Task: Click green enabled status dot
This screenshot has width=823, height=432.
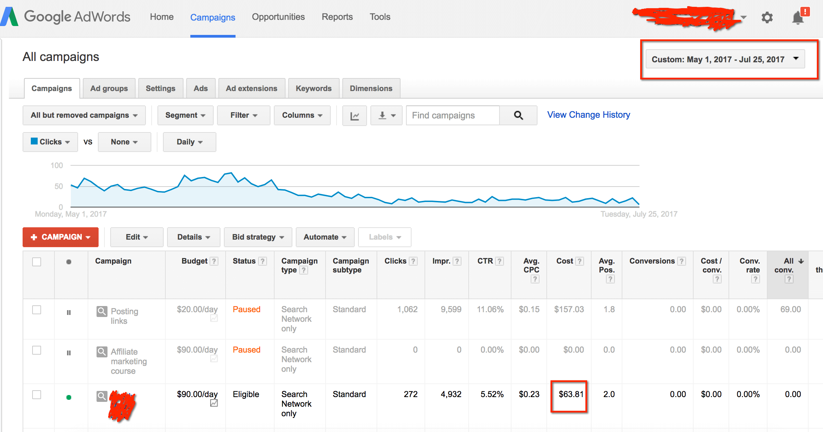Action: point(69,397)
